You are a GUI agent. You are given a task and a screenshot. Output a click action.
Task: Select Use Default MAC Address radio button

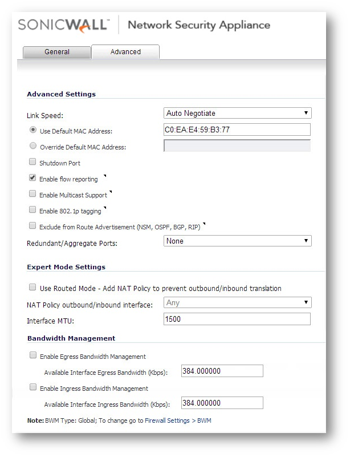33,131
